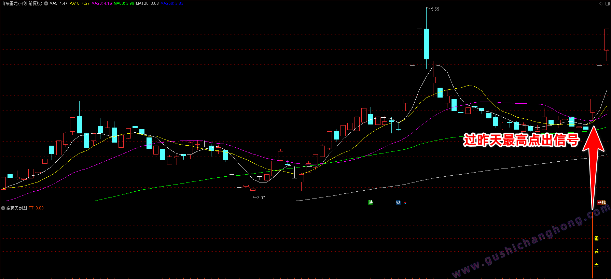This screenshot has height=279, width=611.
Task: Click the 霜 character of the signal label
Action: (596, 239)
